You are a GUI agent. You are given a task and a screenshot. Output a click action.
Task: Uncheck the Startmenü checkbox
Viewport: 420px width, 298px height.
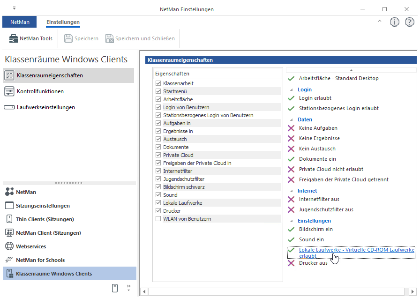pos(158,91)
